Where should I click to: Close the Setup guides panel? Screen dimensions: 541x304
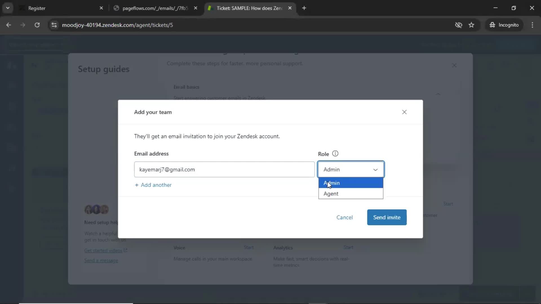(x=454, y=65)
